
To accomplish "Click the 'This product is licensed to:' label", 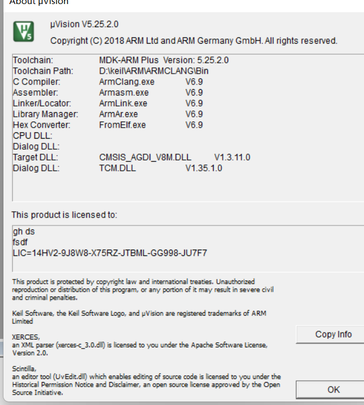I will coord(64,215).
